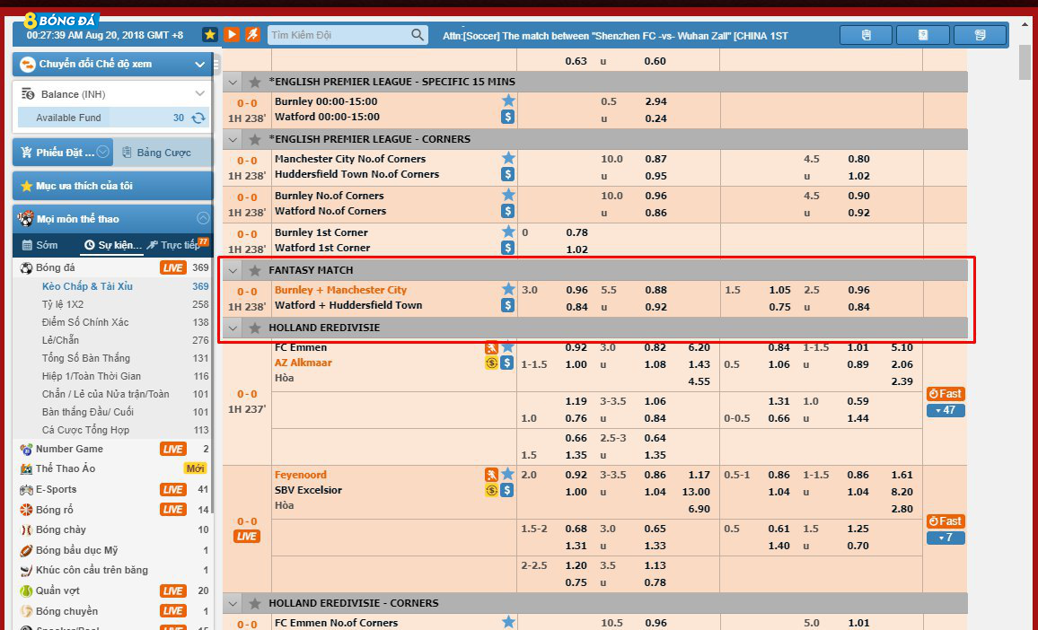
Task: Click the orange running player icon in header
Action: [253, 34]
